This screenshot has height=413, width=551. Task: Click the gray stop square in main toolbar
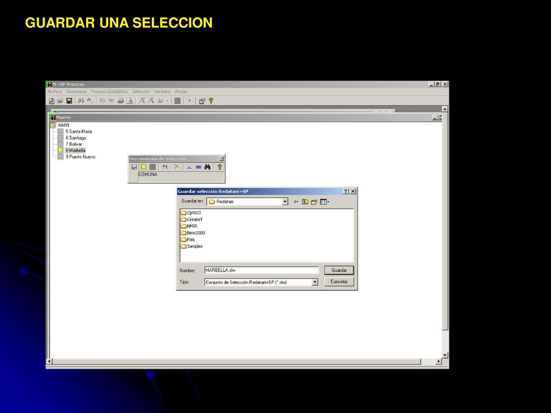[x=178, y=101]
